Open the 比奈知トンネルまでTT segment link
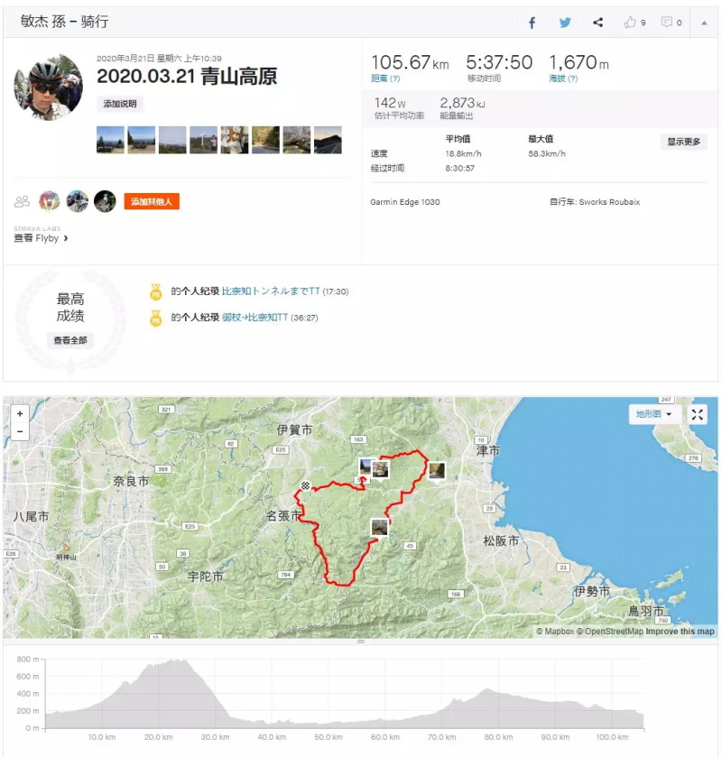Viewport: 722px width, 757px height. [271, 291]
